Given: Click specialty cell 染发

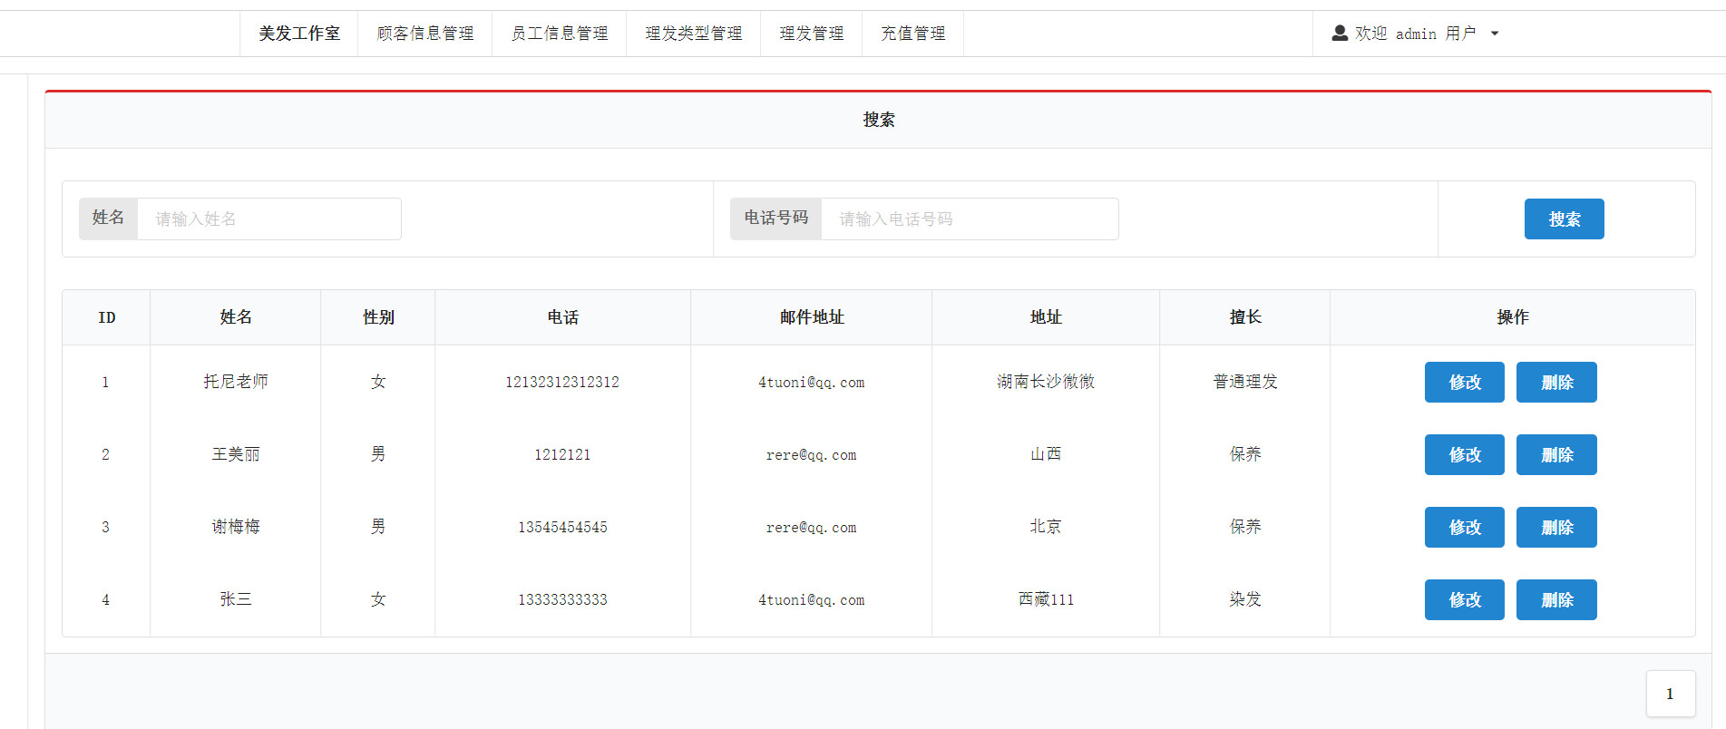Looking at the screenshot, I should tap(1245, 599).
